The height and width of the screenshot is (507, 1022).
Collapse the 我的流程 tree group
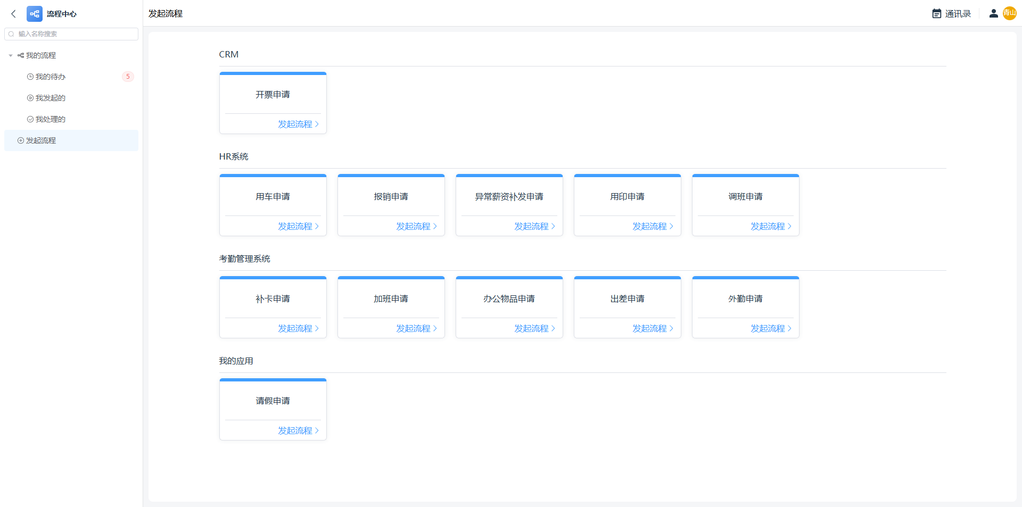click(x=11, y=55)
